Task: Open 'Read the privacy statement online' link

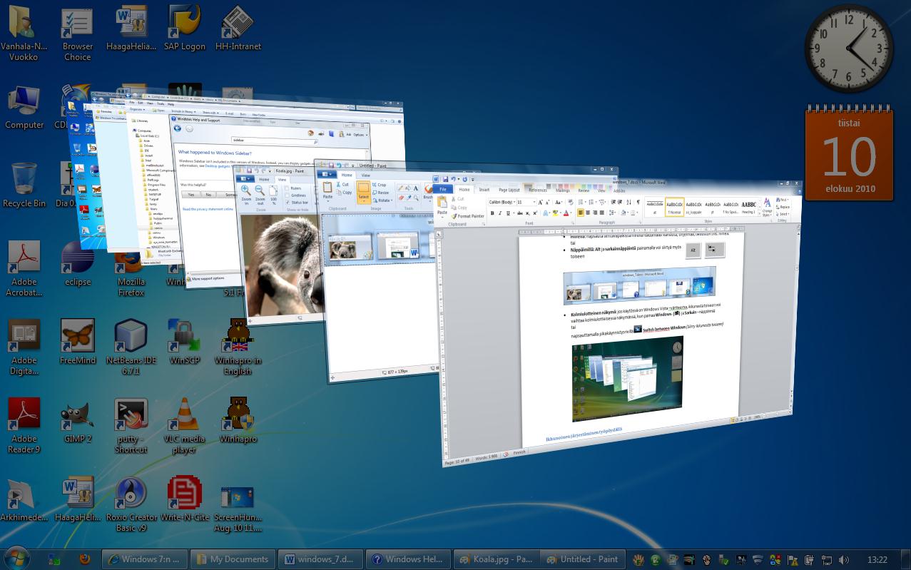Action: click(208, 209)
